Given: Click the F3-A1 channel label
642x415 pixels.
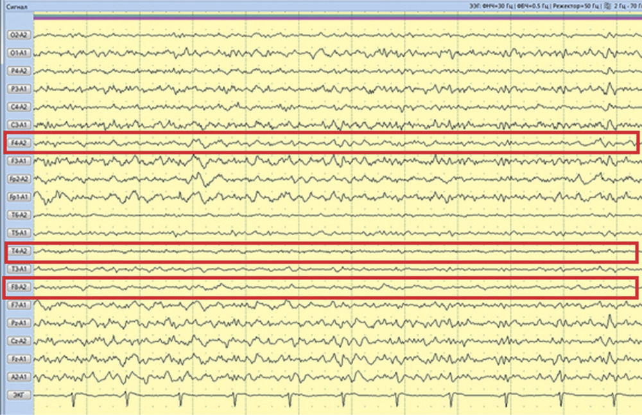Looking at the screenshot, I should coord(17,160).
